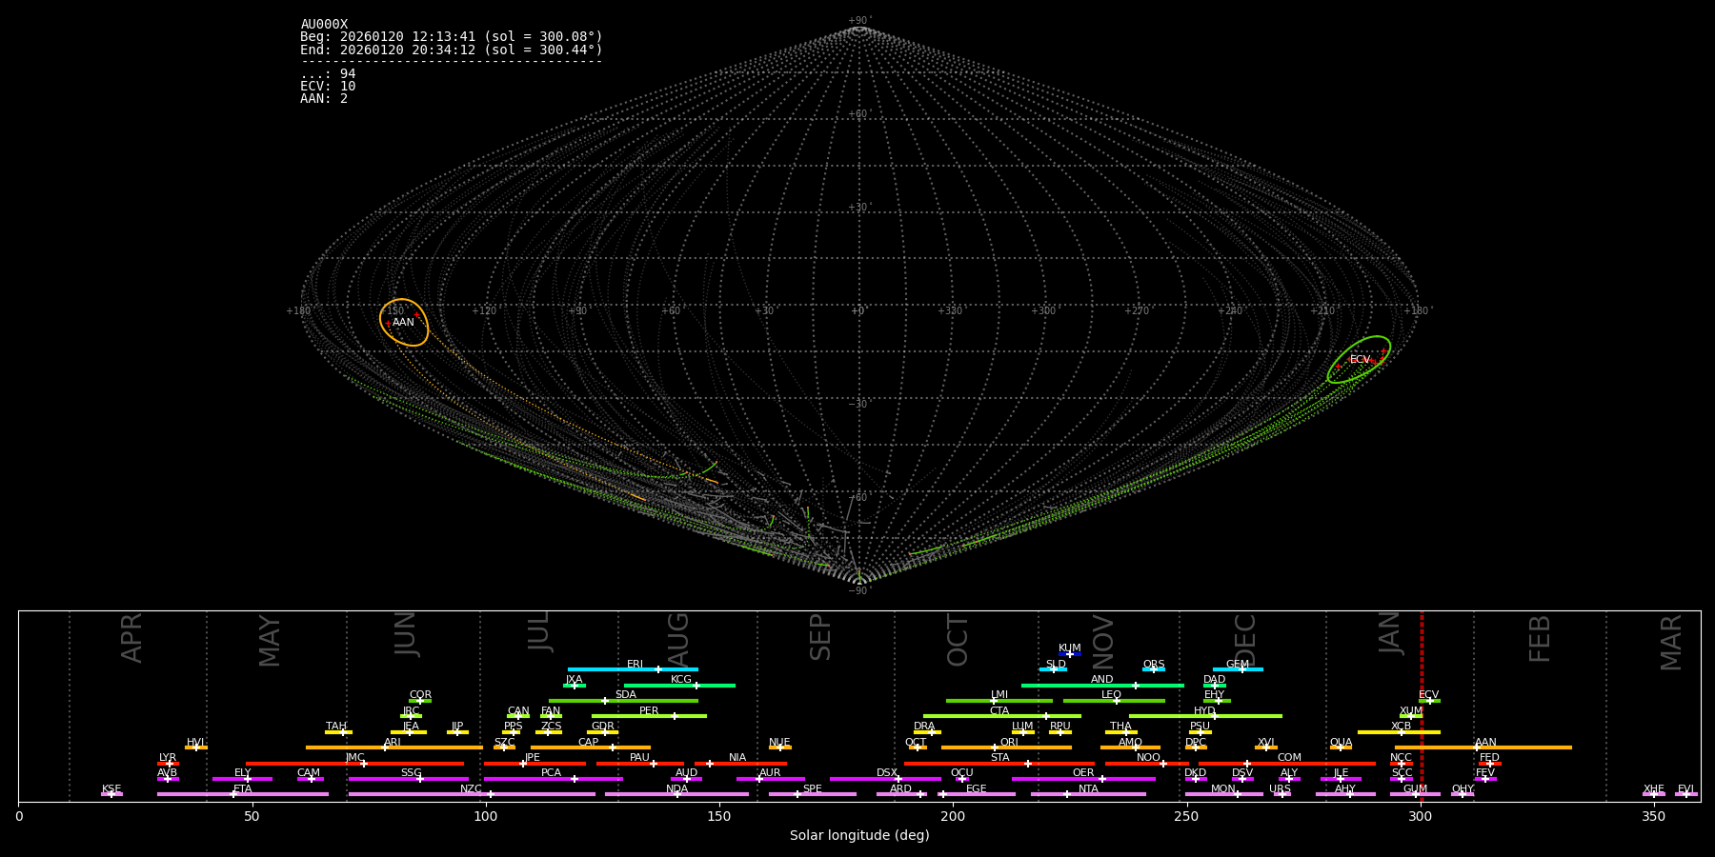Click the LEO shower label

(x=1111, y=695)
